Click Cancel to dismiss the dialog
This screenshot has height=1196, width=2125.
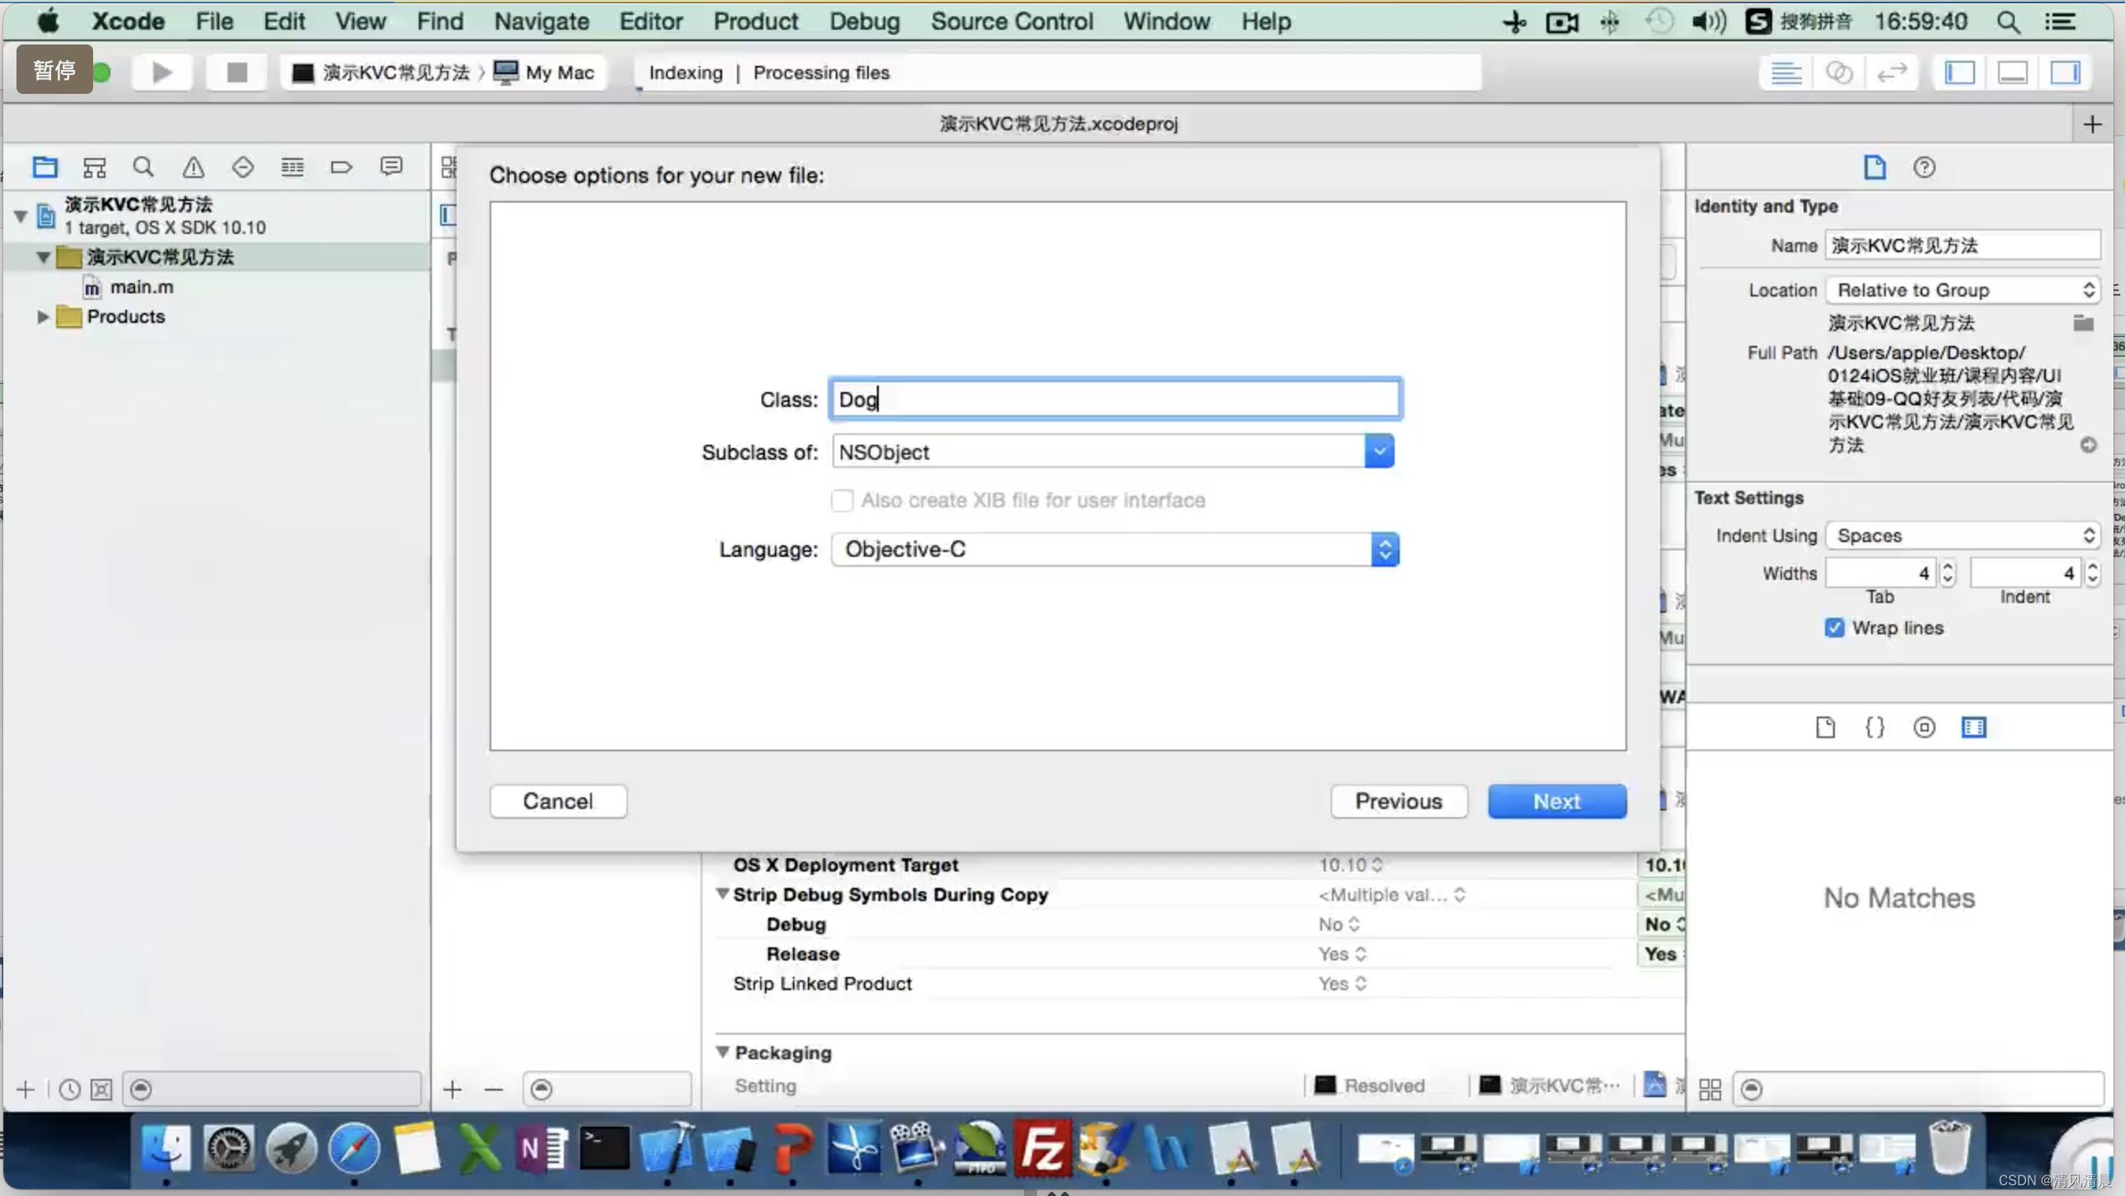[559, 801]
